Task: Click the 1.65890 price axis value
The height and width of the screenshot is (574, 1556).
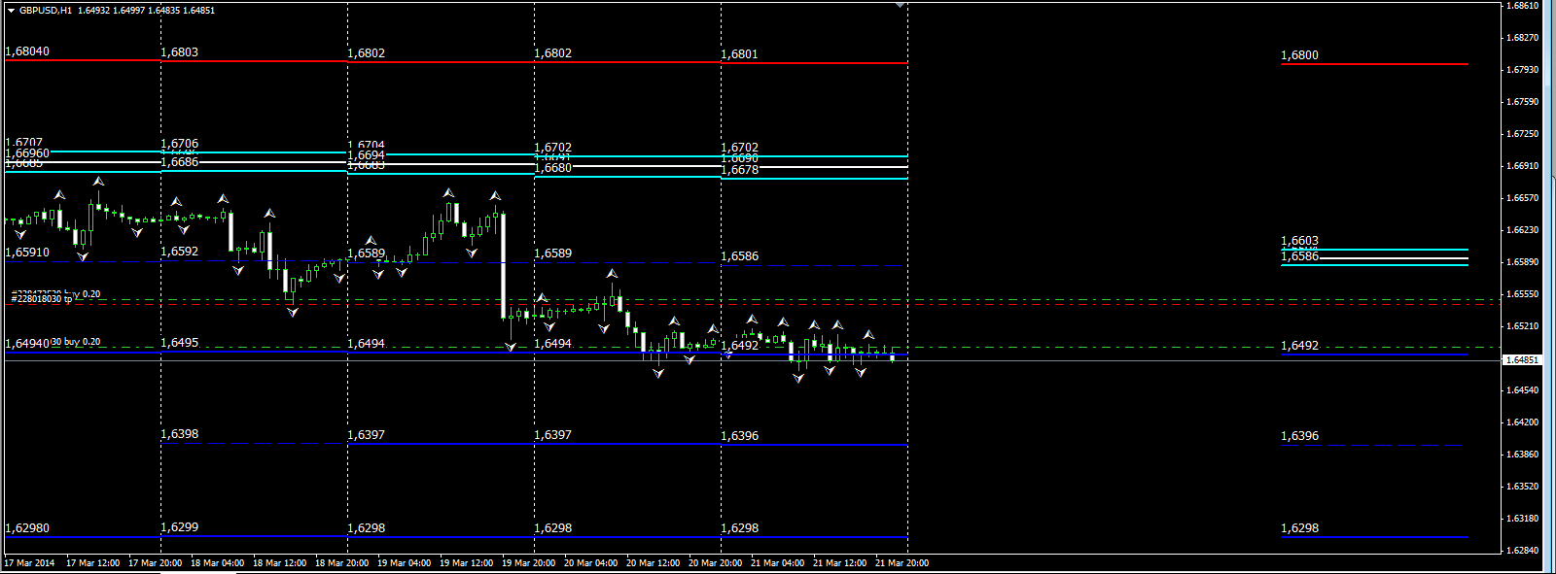Action: (1523, 262)
